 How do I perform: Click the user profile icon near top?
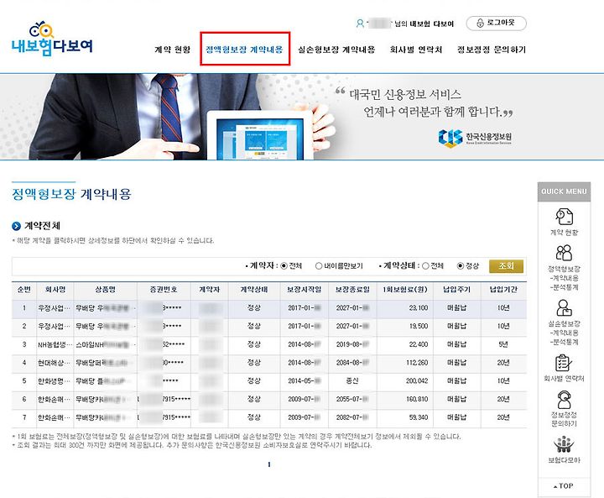click(x=360, y=24)
